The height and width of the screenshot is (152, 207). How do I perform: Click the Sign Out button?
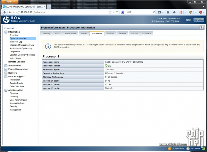199,20
